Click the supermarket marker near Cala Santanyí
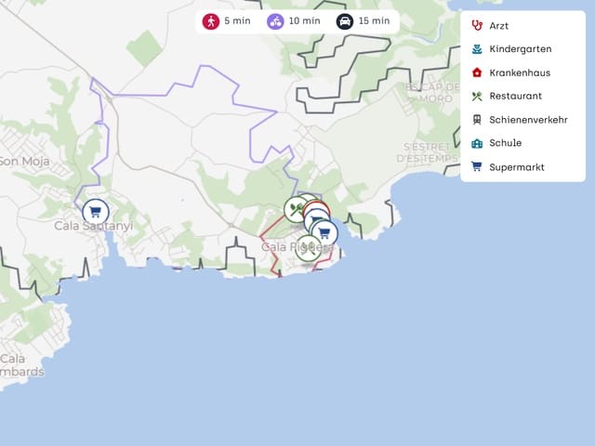This screenshot has width=595, height=446. (95, 212)
